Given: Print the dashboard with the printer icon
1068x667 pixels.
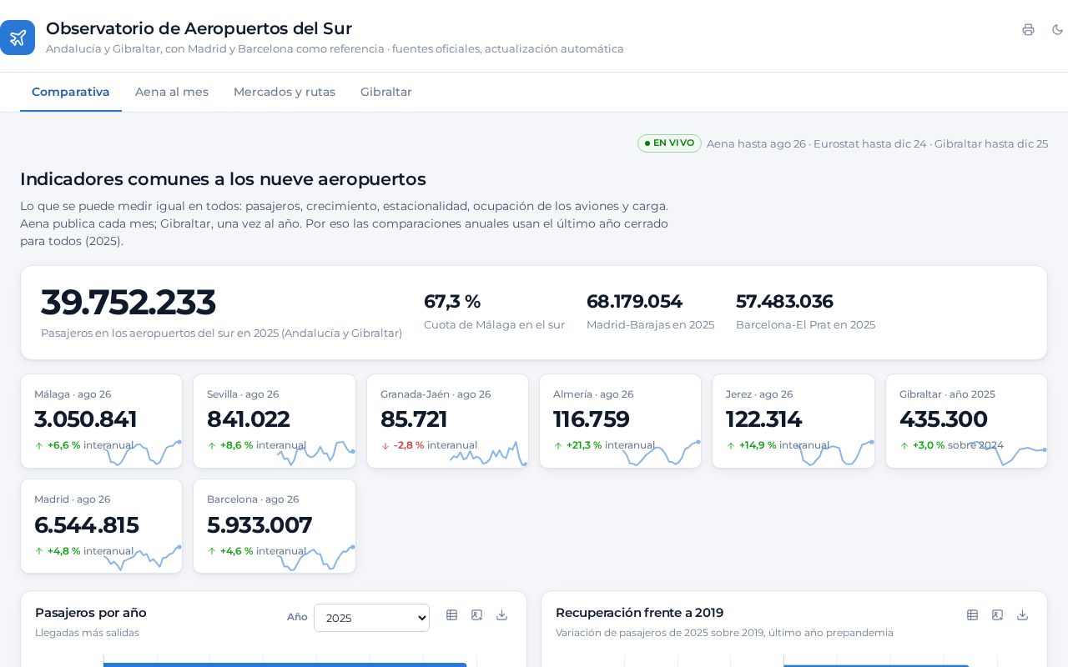Looking at the screenshot, I should point(1028,30).
